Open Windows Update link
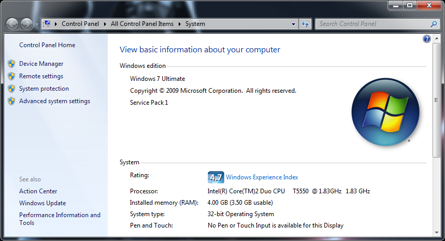The image size is (445, 241). coord(42,203)
